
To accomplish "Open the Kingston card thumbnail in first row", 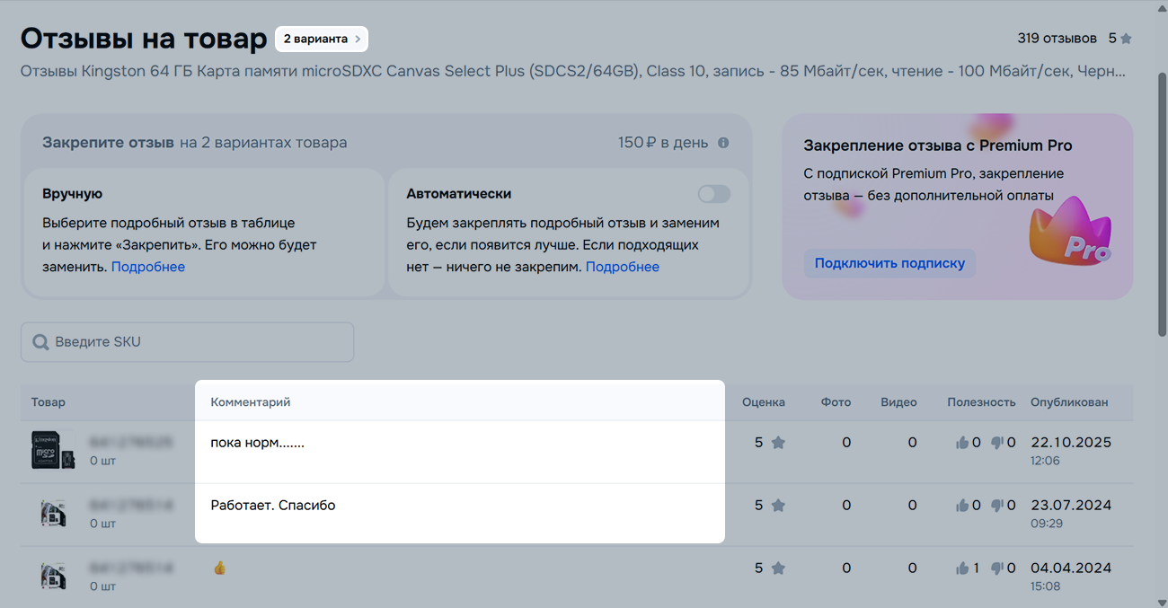I will tap(45, 449).
